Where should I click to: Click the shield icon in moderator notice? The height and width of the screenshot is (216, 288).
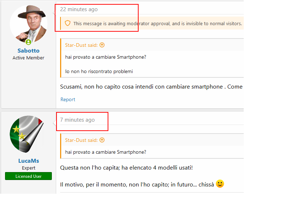[67, 23]
